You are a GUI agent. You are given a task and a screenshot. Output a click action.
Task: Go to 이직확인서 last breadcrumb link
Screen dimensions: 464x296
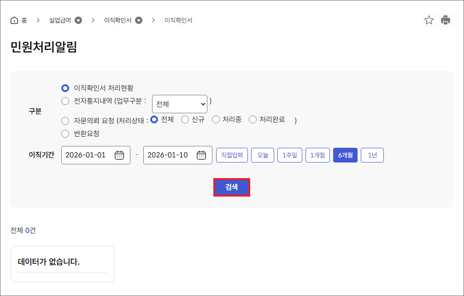click(178, 20)
